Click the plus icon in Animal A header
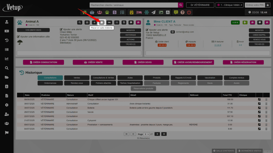The image size is (273, 153). pyautogui.click(x=94, y=23)
